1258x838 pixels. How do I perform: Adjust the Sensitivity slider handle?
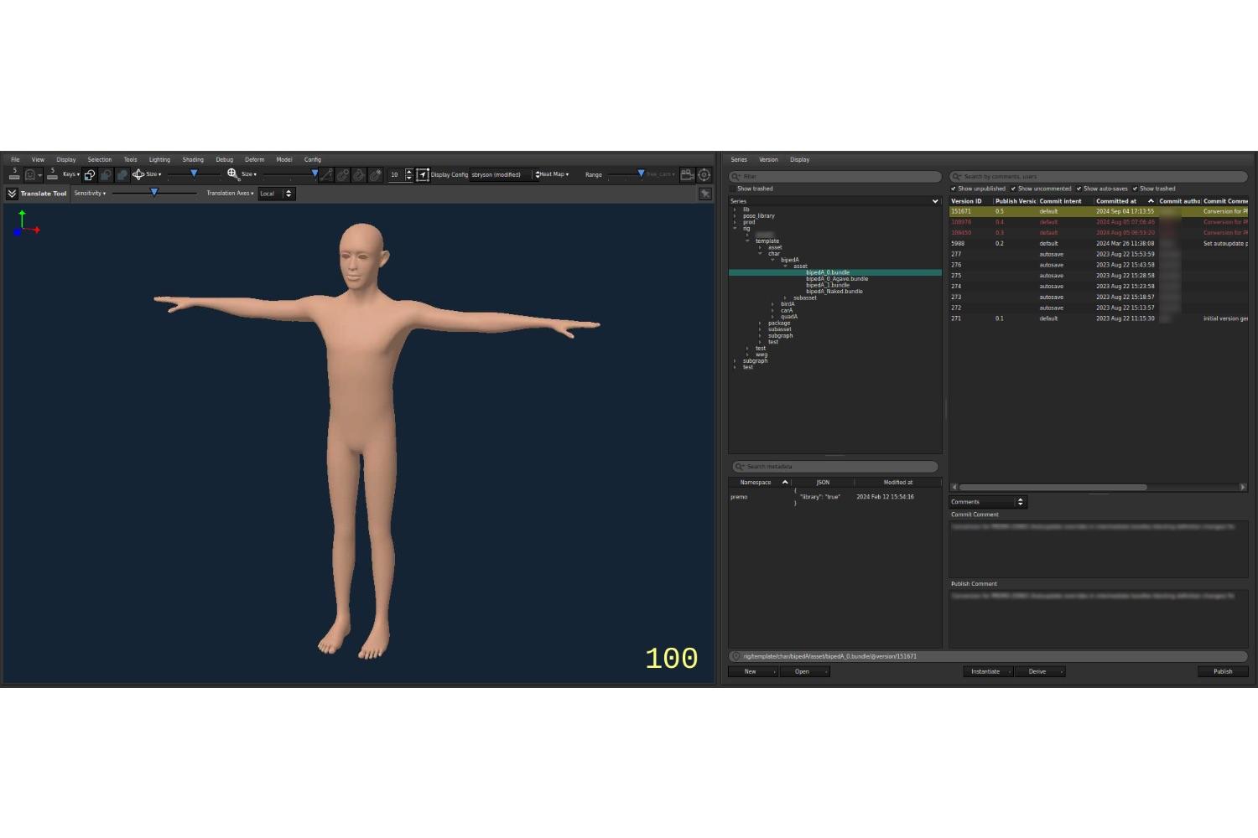(154, 193)
